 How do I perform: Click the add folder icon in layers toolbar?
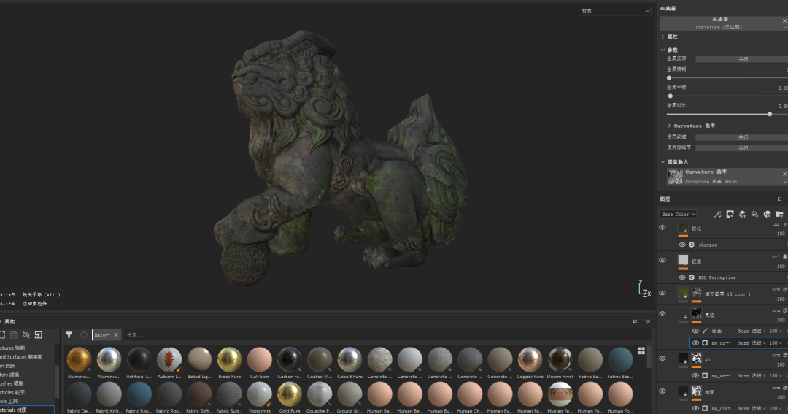click(x=779, y=214)
